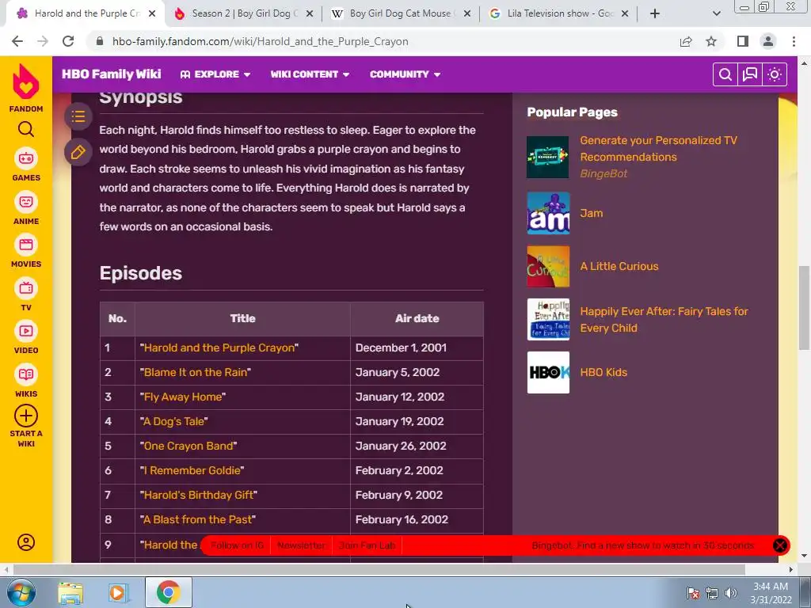Close the Harold and the Purple Crayon tab
This screenshot has width=811, height=608.
point(152,14)
